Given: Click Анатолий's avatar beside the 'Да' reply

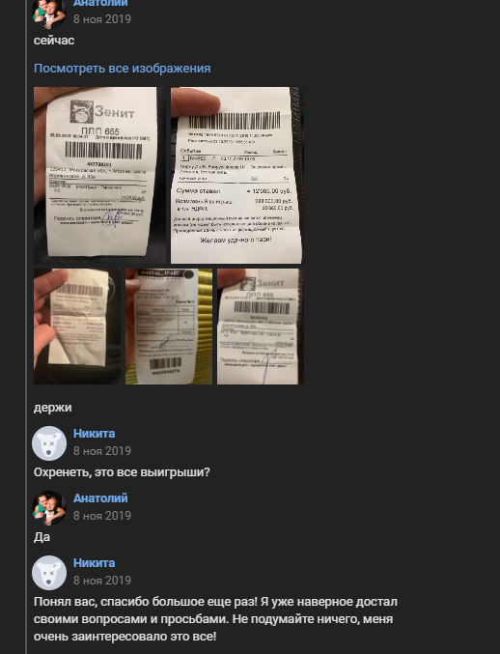Looking at the screenshot, I should [x=49, y=507].
